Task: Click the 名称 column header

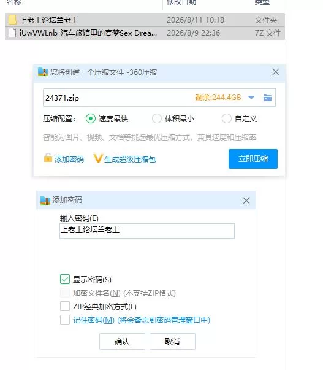Action: (x=14, y=2)
